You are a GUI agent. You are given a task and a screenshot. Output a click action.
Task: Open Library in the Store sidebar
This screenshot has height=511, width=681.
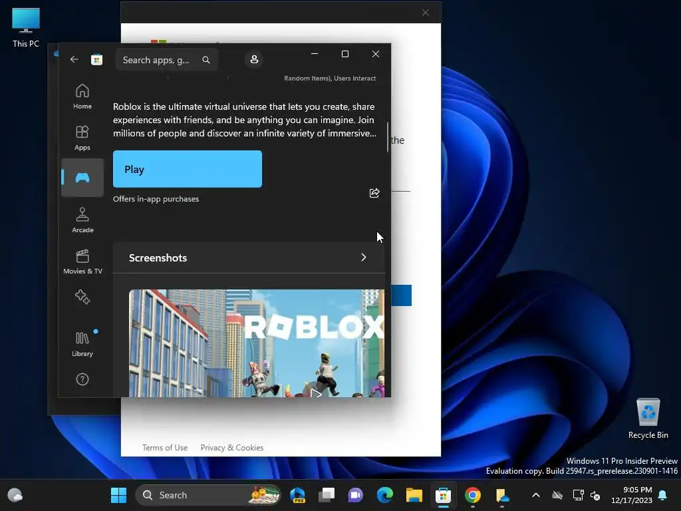tap(82, 344)
